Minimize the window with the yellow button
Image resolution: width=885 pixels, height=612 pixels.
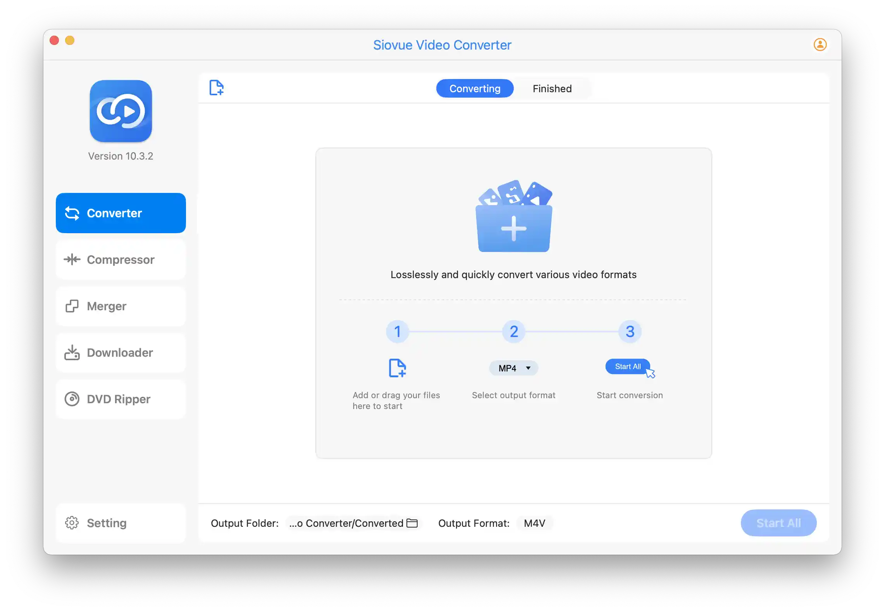[70, 40]
